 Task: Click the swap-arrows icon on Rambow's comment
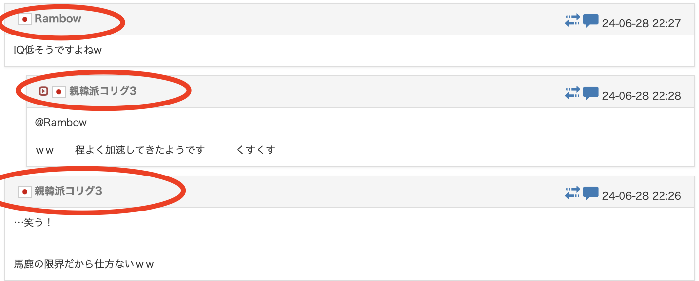tap(572, 21)
